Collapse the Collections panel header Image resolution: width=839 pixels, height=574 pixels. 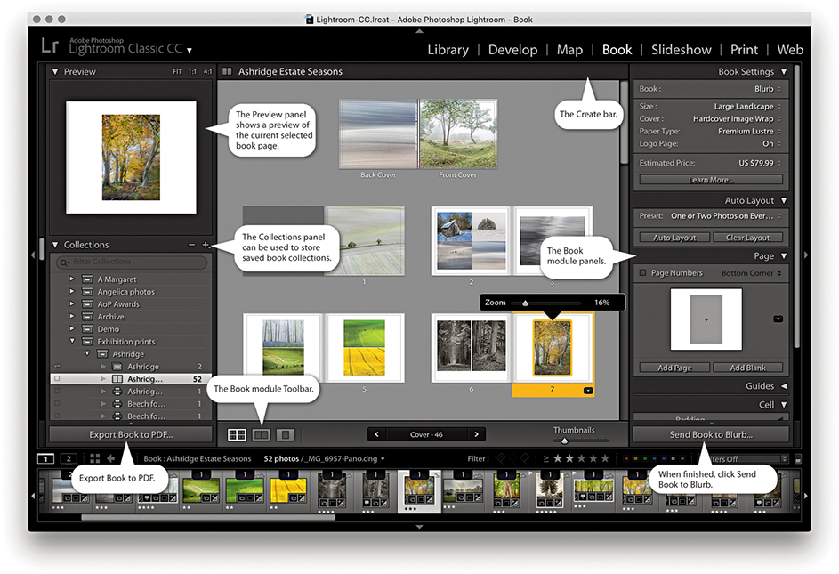55,245
